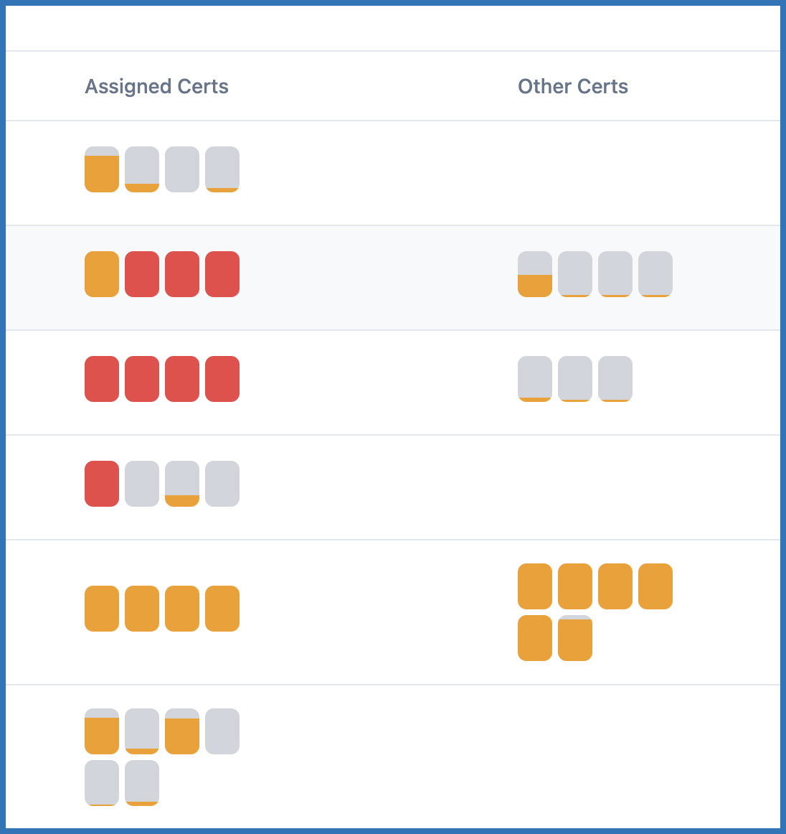This screenshot has height=834, width=786.
Task: Select third row's first red Assigned cert
Action: point(102,379)
